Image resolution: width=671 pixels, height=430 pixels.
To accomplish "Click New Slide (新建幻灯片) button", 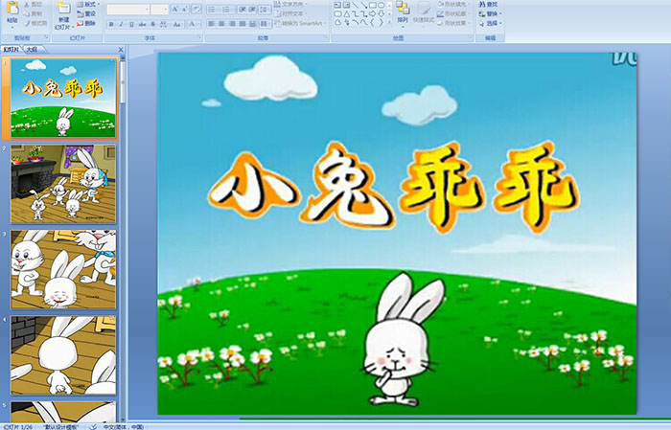I will pyautogui.click(x=64, y=16).
